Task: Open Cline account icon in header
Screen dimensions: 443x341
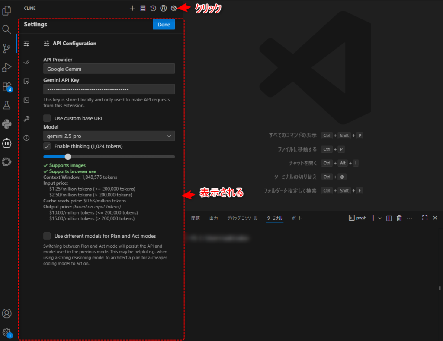Action: [163, 8]
